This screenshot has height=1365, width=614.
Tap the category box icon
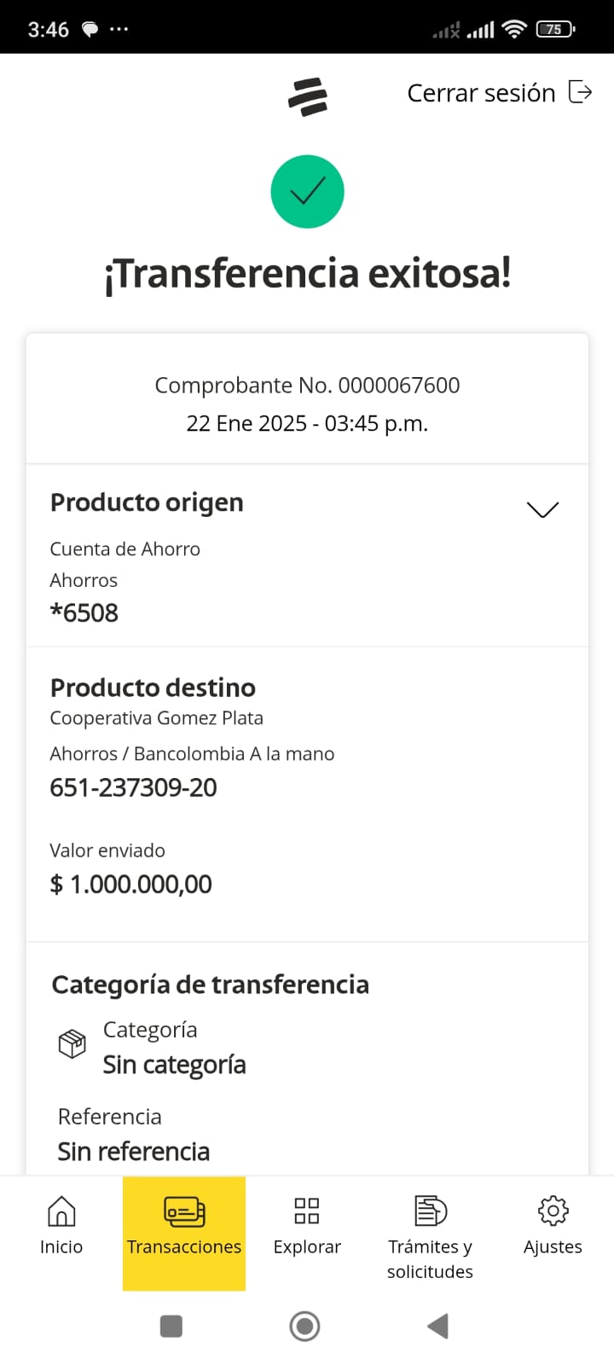[x=72, y=1043]
